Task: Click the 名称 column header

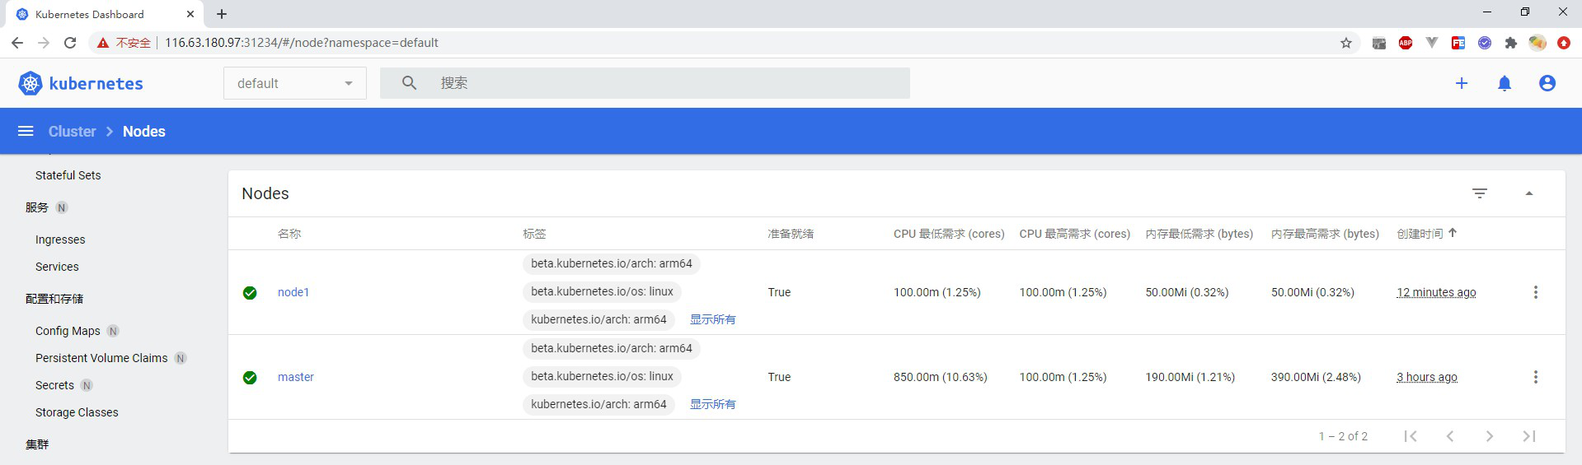Action: (x=289, y=234)
